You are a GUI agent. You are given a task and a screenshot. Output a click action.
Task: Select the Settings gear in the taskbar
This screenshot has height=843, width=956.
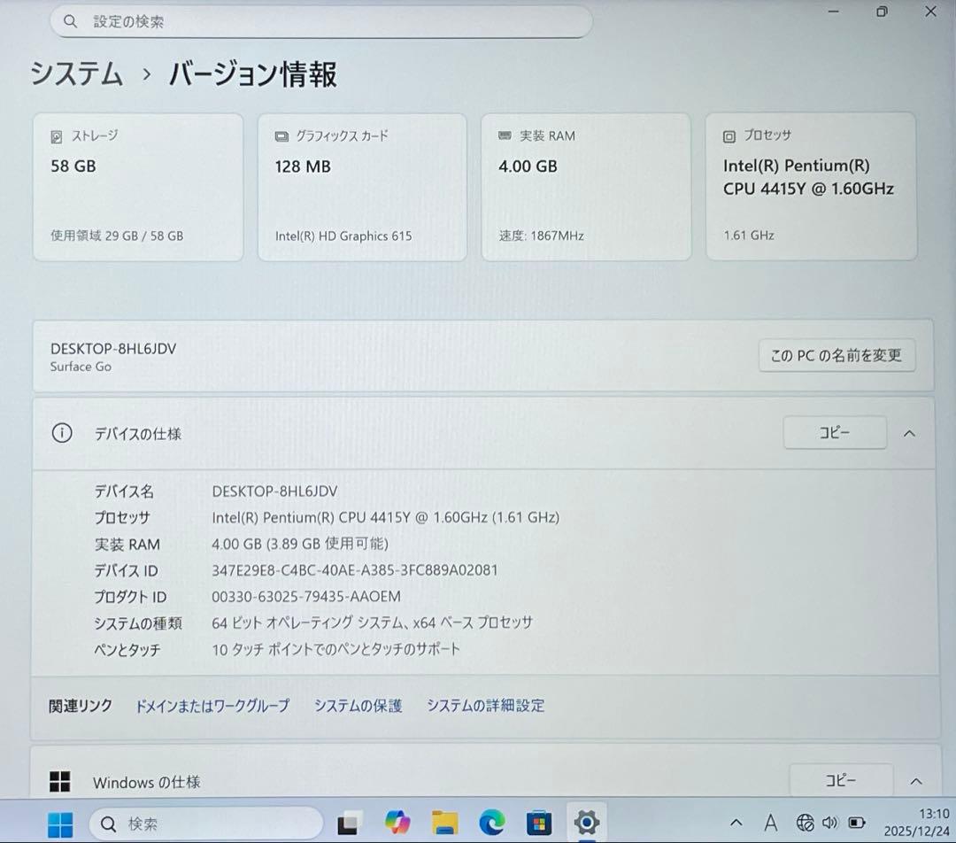coord(587,823)
